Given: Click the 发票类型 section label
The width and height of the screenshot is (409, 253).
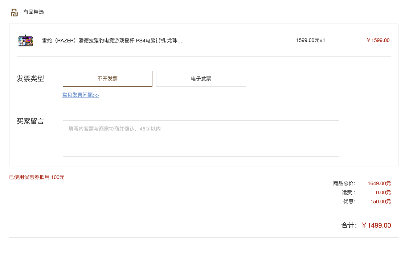Looking at the screenshot, I should 30,79.
